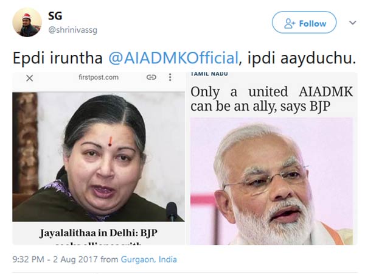This screenshot has width=365, height=274.
Task: Open the @AIADMKOfficial mention
Action: tap(173, 58)
